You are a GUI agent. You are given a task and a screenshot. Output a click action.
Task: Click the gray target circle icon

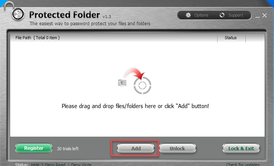pyautogui.click(x=142, y=85)
